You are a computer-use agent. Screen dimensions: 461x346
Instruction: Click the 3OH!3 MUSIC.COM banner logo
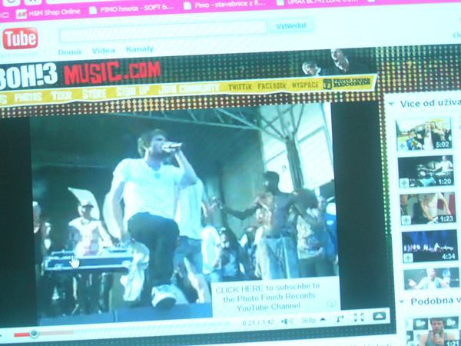pyautogui.click(x=79, y=74)
